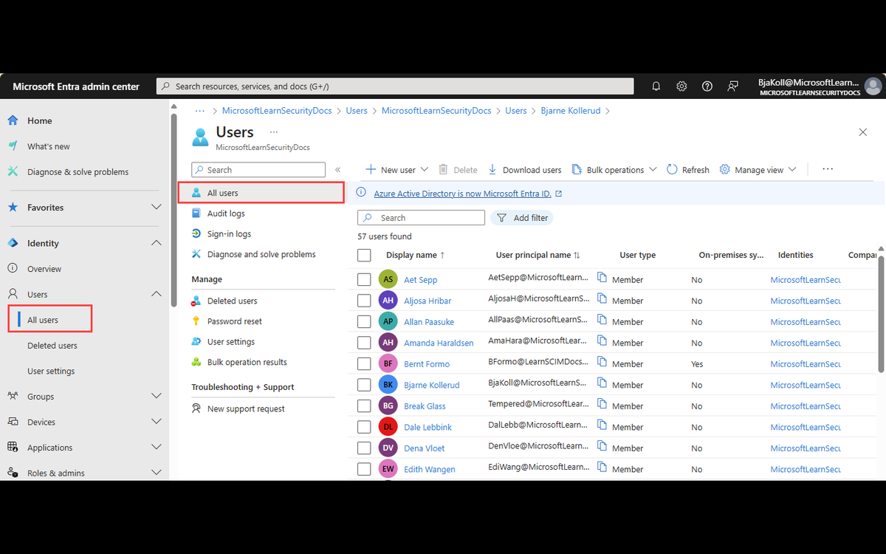Open Edith Wangen user link
The image size is (886, 554).
coord(430,469)
